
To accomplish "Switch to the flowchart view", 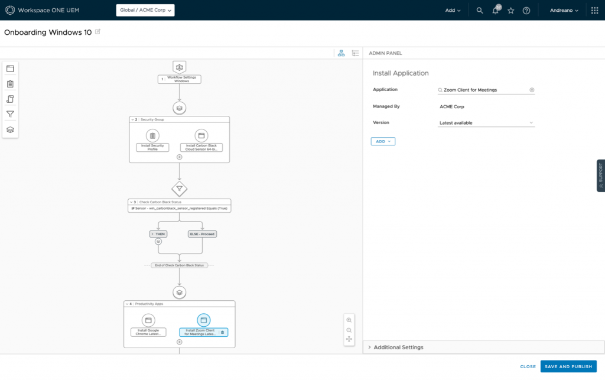I will pyautogui.click(x=341, y=53).
